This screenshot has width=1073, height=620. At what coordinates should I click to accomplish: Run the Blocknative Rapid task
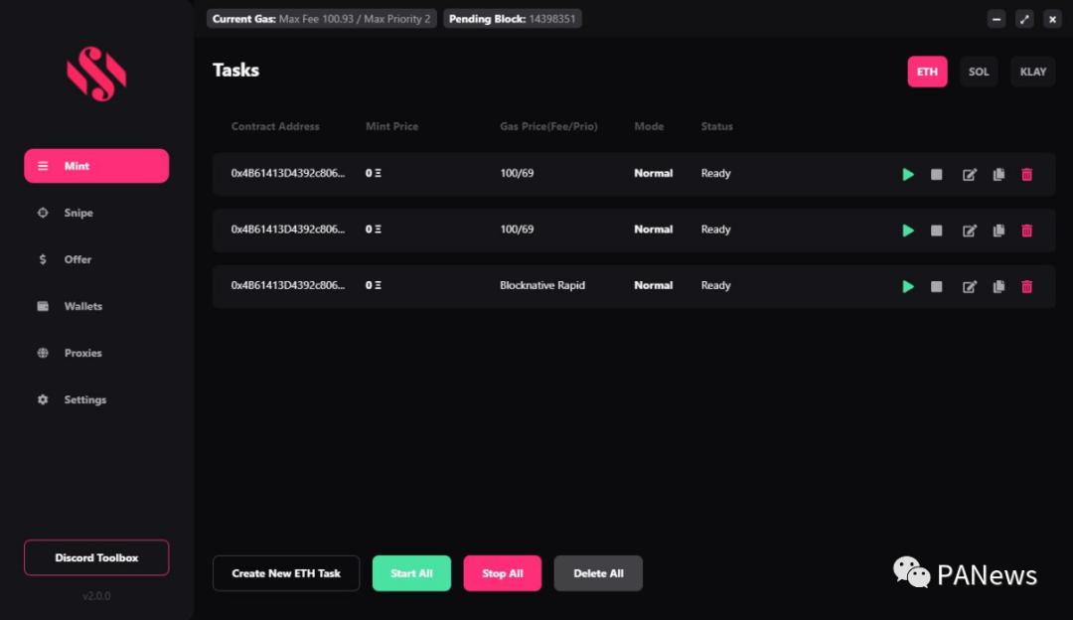pyautogui.click(x=908, y=286)
